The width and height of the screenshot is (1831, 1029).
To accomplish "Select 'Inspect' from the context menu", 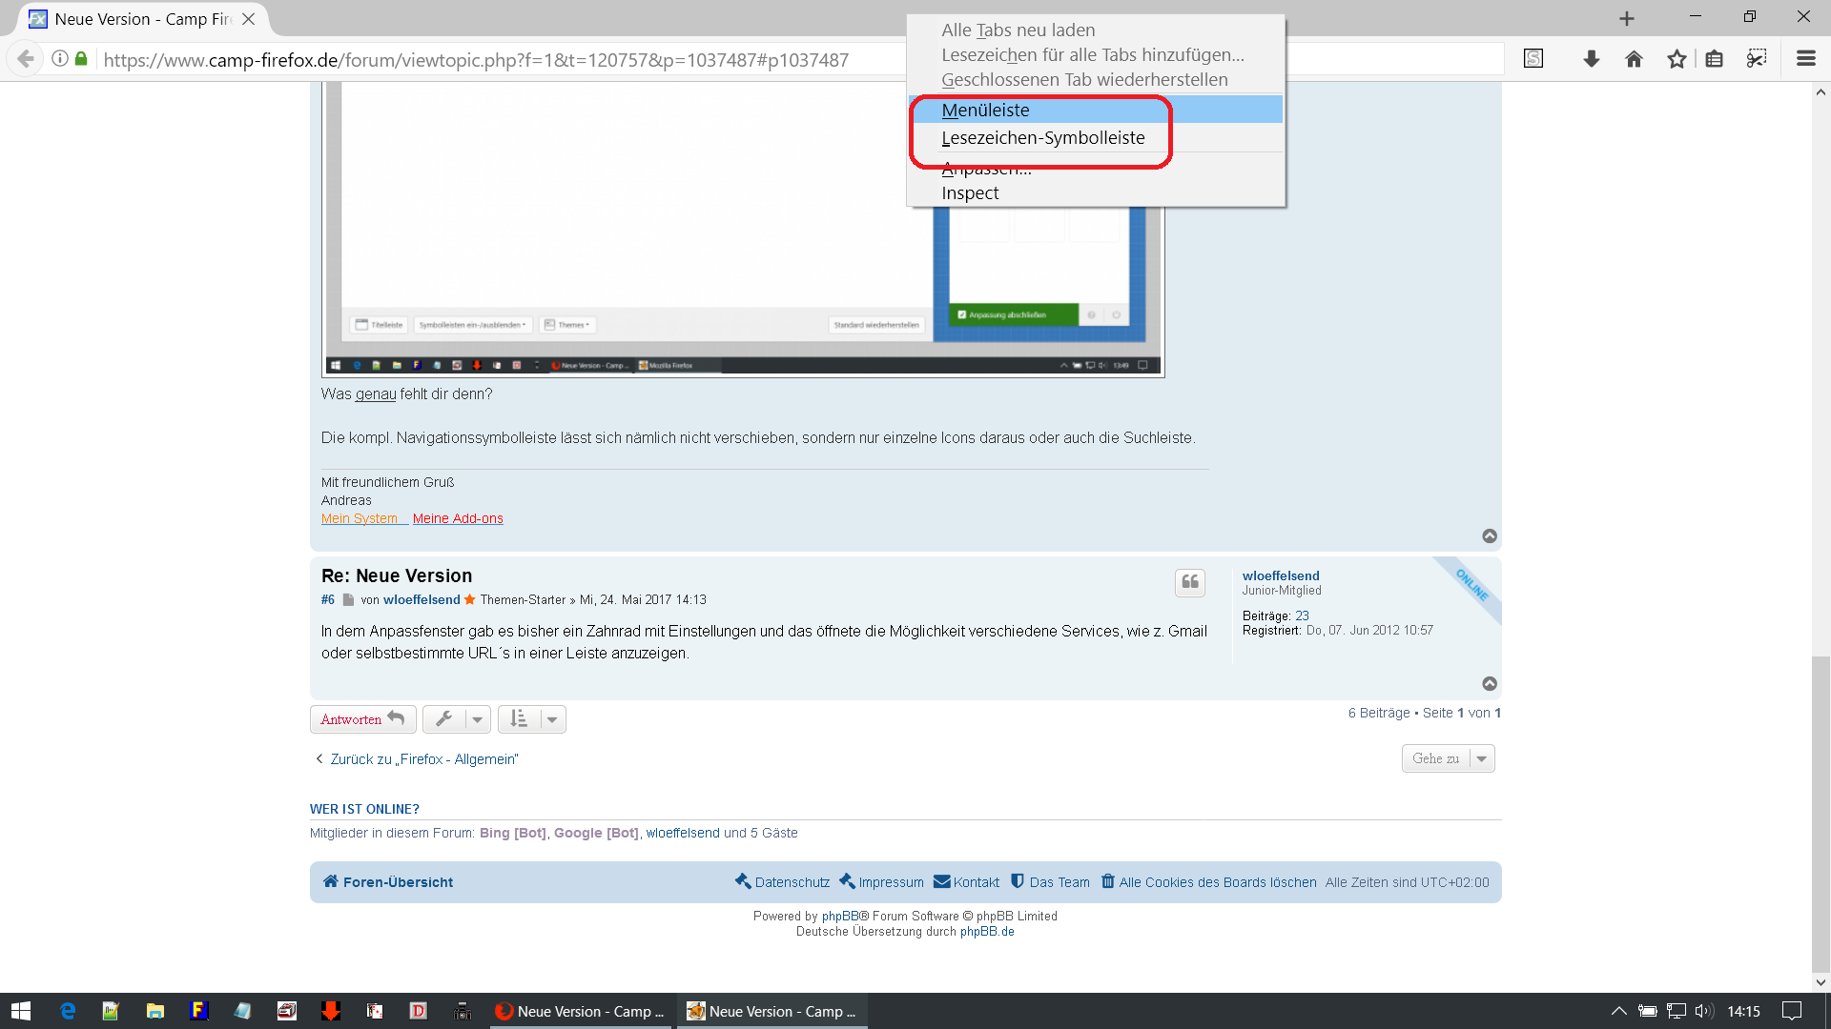I will [x=970, y=193].
